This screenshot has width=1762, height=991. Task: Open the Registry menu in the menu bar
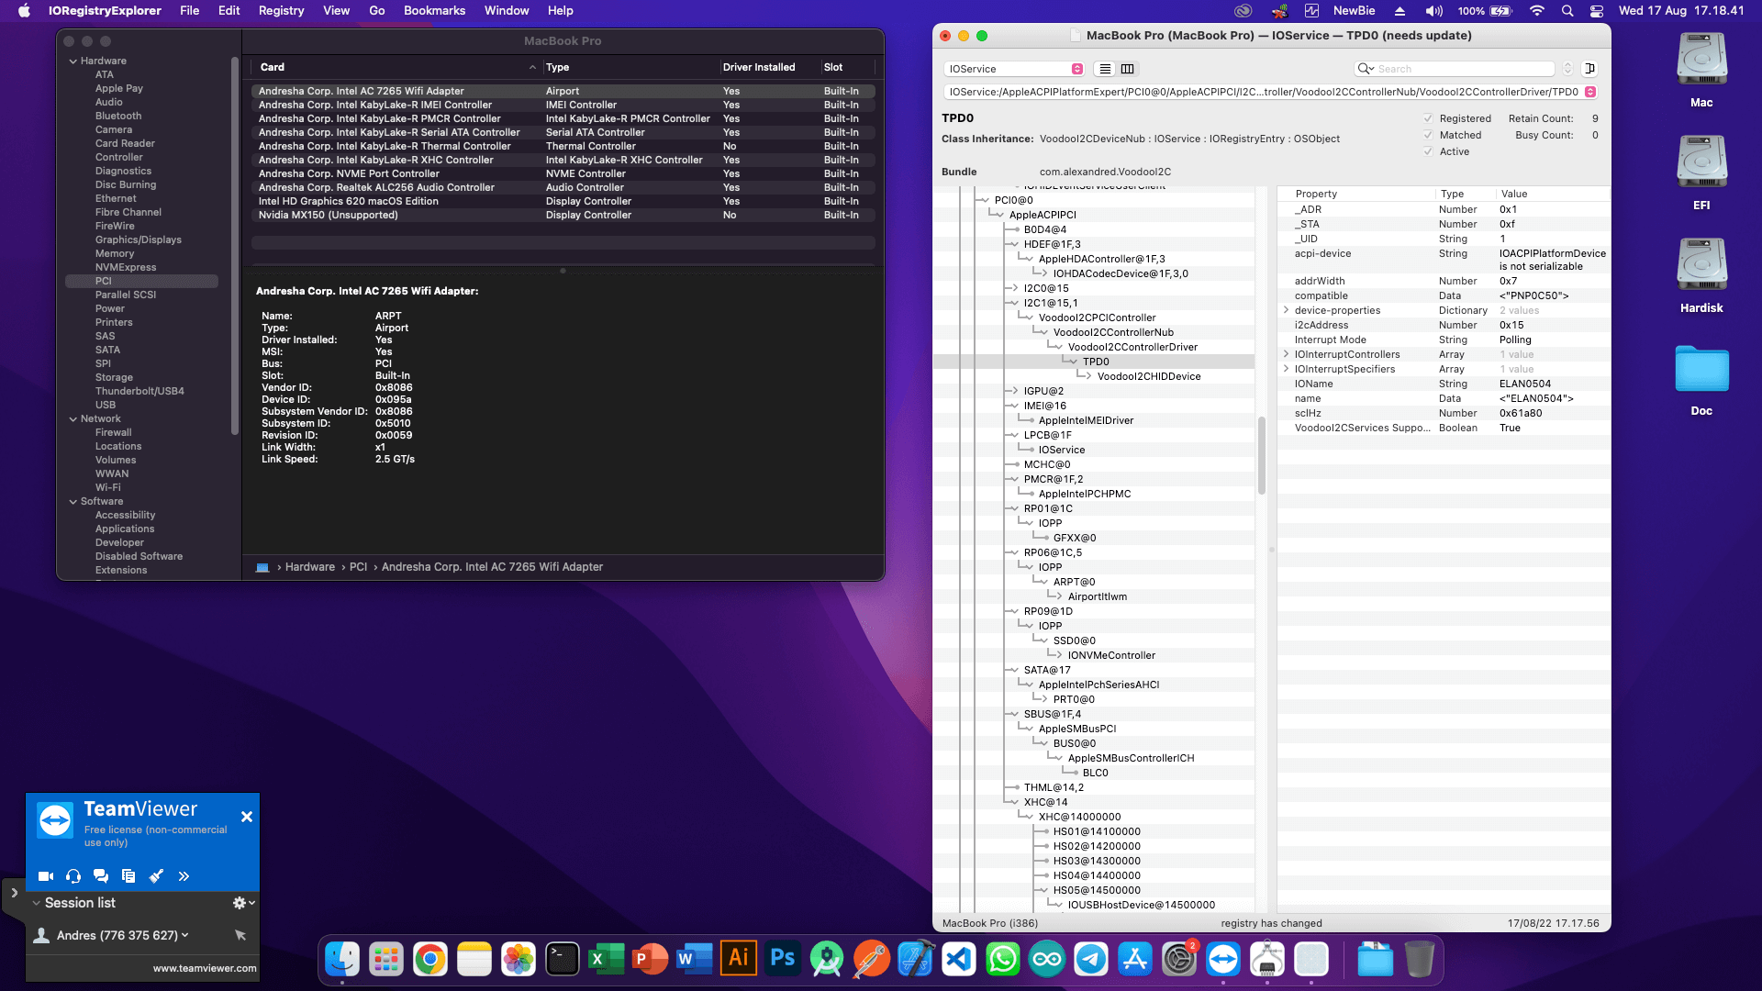point(281,11)
